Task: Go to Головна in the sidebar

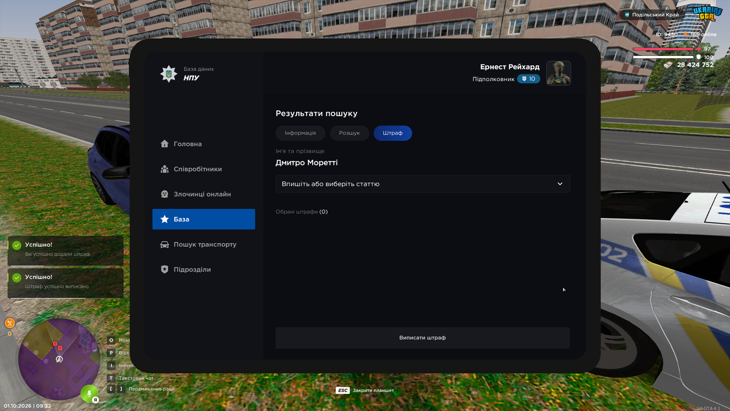Action: [x=204, y=144]
